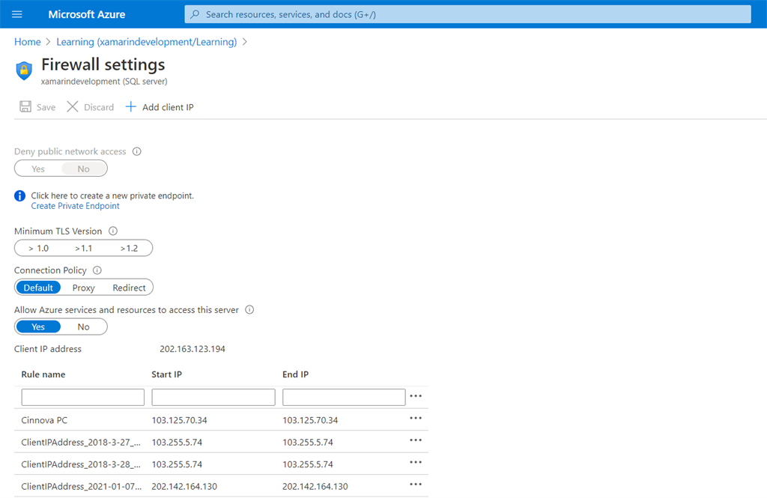
Task: Open options menu for new rule row
Action: [416, 396]
